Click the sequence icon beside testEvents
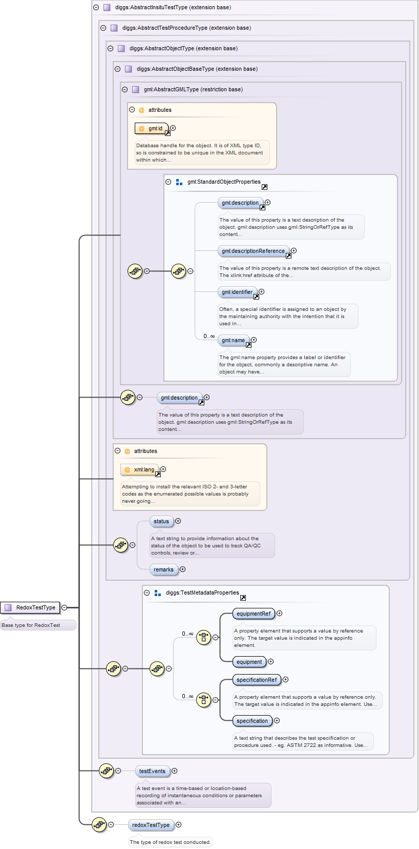This screenshot has height=849, width=419. (x=106, y=771)
